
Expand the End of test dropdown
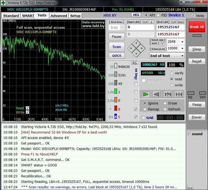pos(182,56)
